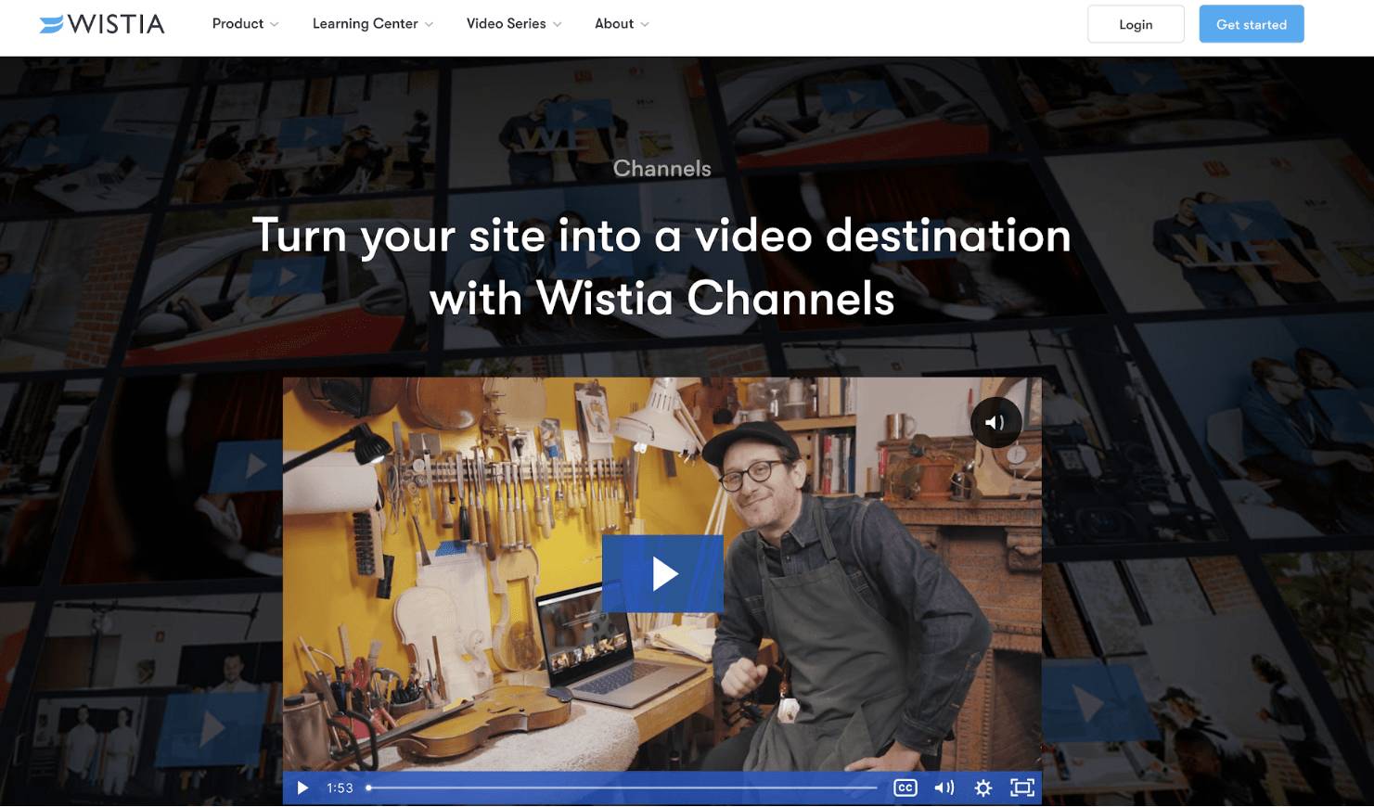Click the chevron arrow next to Product
Viewport: 1374px width, 807px height.
click(x=274, y=25)
